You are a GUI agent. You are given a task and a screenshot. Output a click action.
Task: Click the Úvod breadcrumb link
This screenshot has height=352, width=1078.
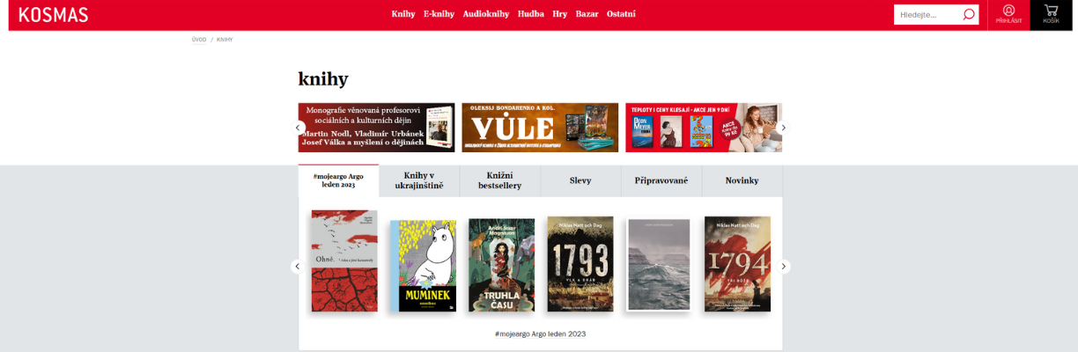click(x=199, y=40)
